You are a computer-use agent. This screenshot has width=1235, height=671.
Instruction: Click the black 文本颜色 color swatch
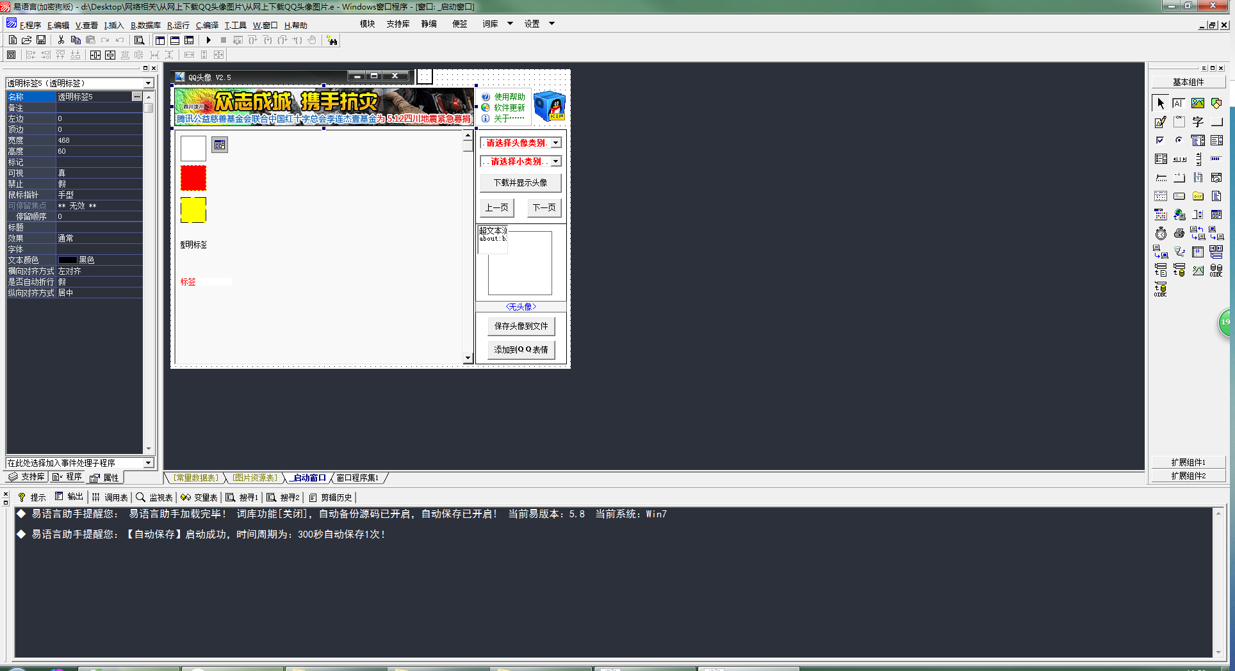click(x=68, y=260)
